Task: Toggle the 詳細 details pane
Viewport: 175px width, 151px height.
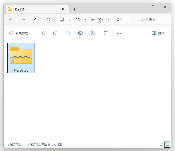Action: click(x=158, y=33)
